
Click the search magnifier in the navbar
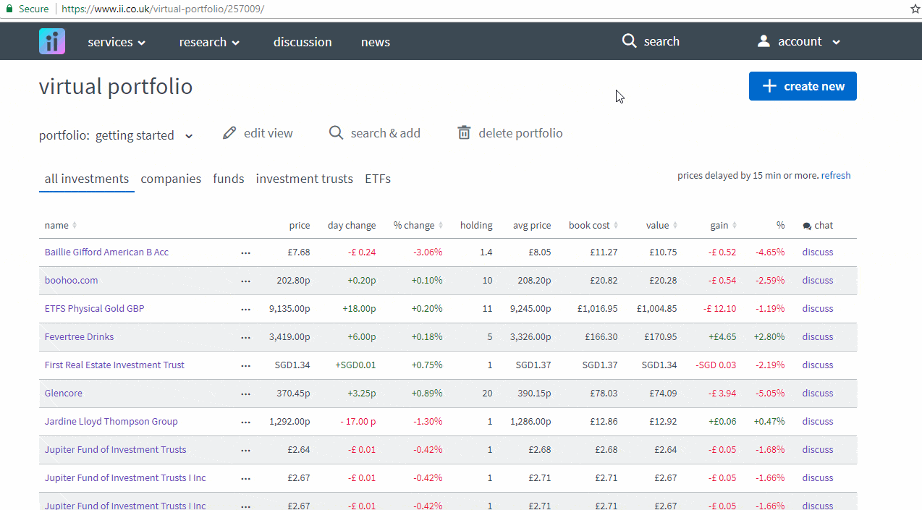click(629, 41)
